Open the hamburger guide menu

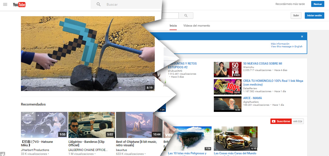(5, 4)
